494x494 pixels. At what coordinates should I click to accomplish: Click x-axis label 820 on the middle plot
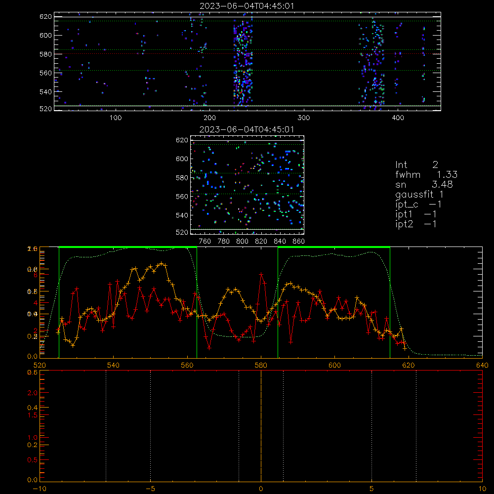click(261, 241)
